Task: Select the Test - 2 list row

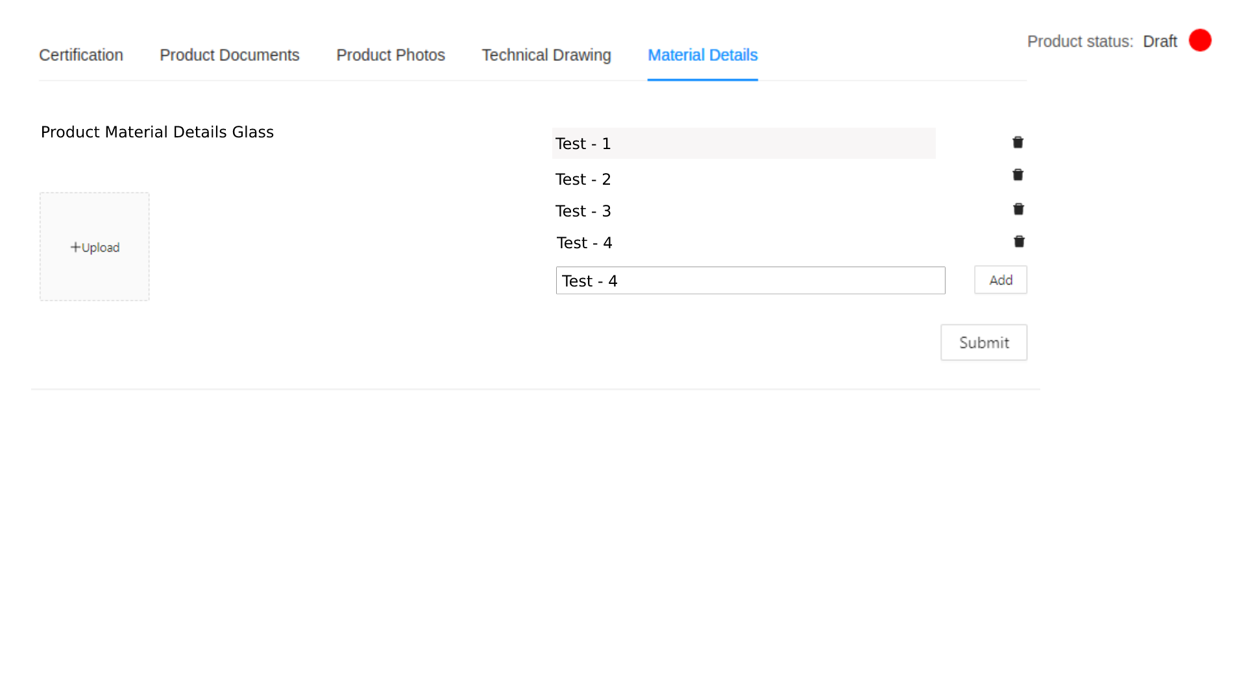Action: point(583,179)
